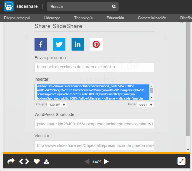Click the search magnifier icon
The height and width of the screenshot is (171, 192).
click(114, 6)
